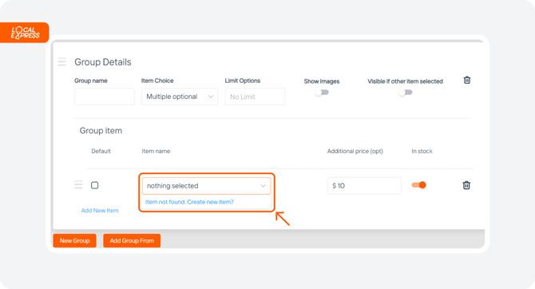Viewport: 535px width, 289px height.
Task: Click the Additional price $ 10 field
Action: (364, 186)
